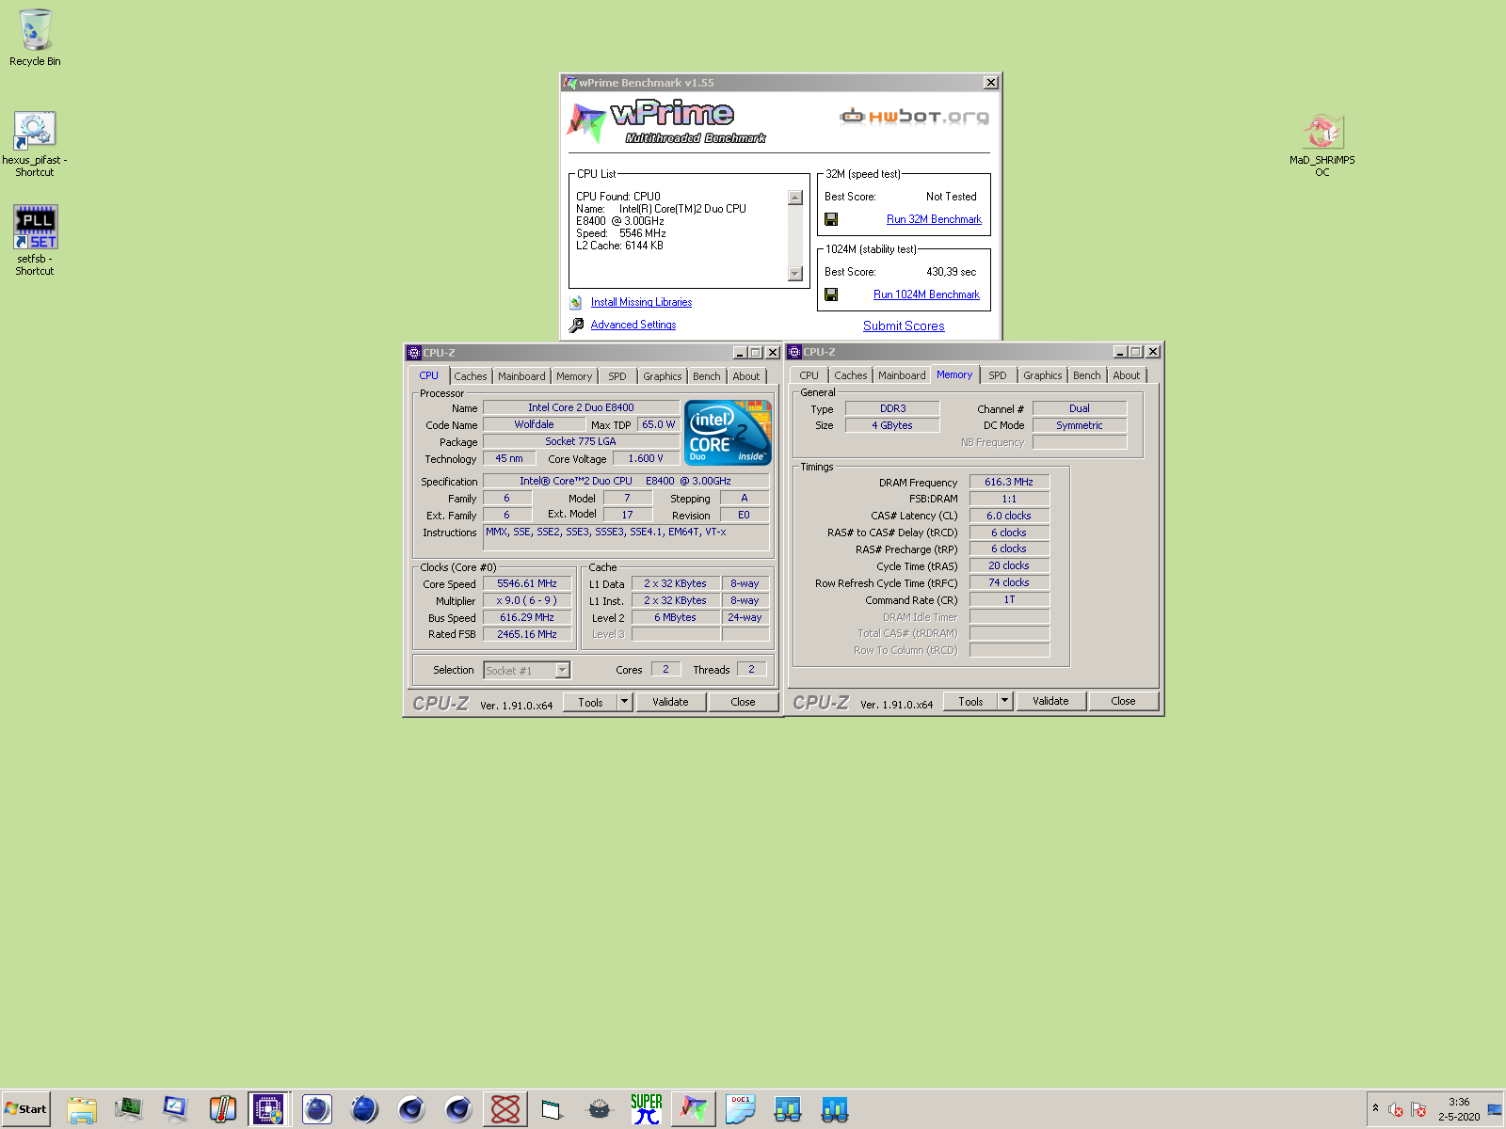Open the Start menu

point(25,1109)
